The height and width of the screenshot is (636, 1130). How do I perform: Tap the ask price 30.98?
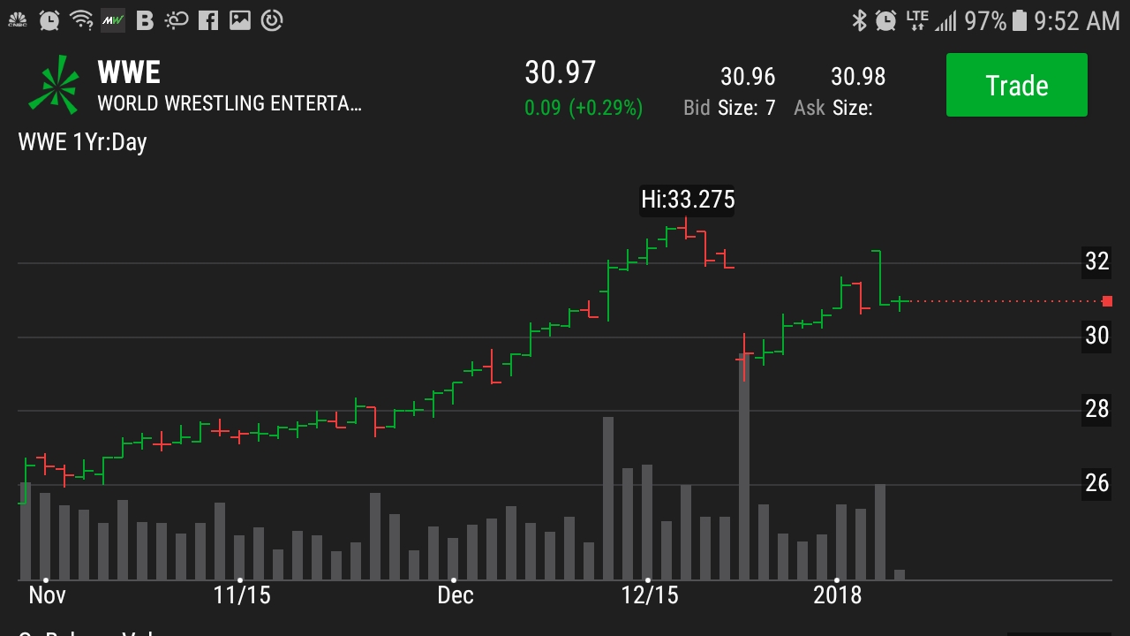point(858,77)
